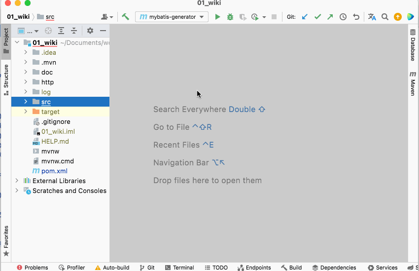Image resolution: width=419 pixels, height=271 pixels.
Task: Click 01_wiki in the navigation breadcrumb
Action: click(x=18, y=17)
